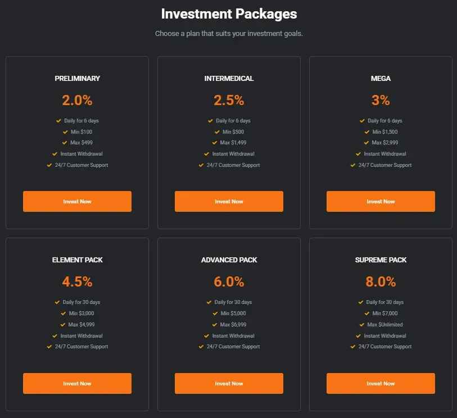
Task: Click the Investment Packages heading
Action: (229, 13)
